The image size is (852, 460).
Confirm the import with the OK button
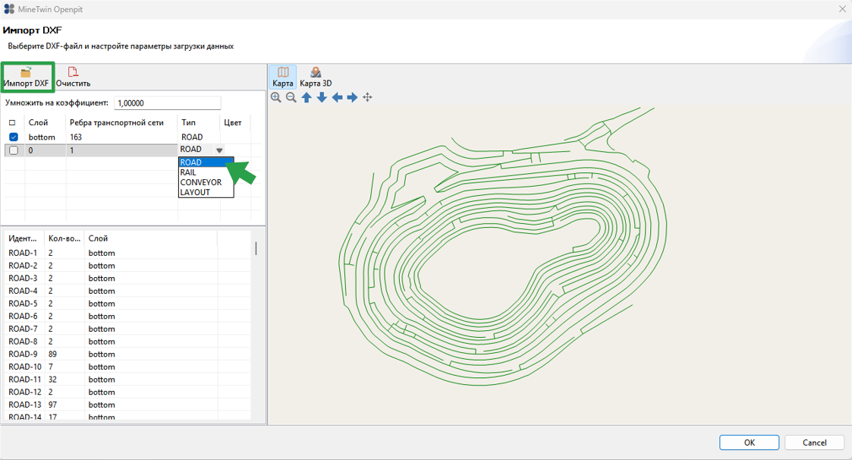pyautogui.click(x=750, y=443)
